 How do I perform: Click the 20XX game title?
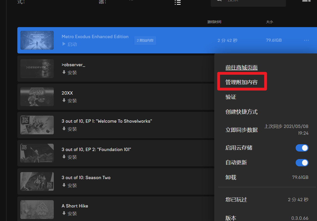click(67, 93)
